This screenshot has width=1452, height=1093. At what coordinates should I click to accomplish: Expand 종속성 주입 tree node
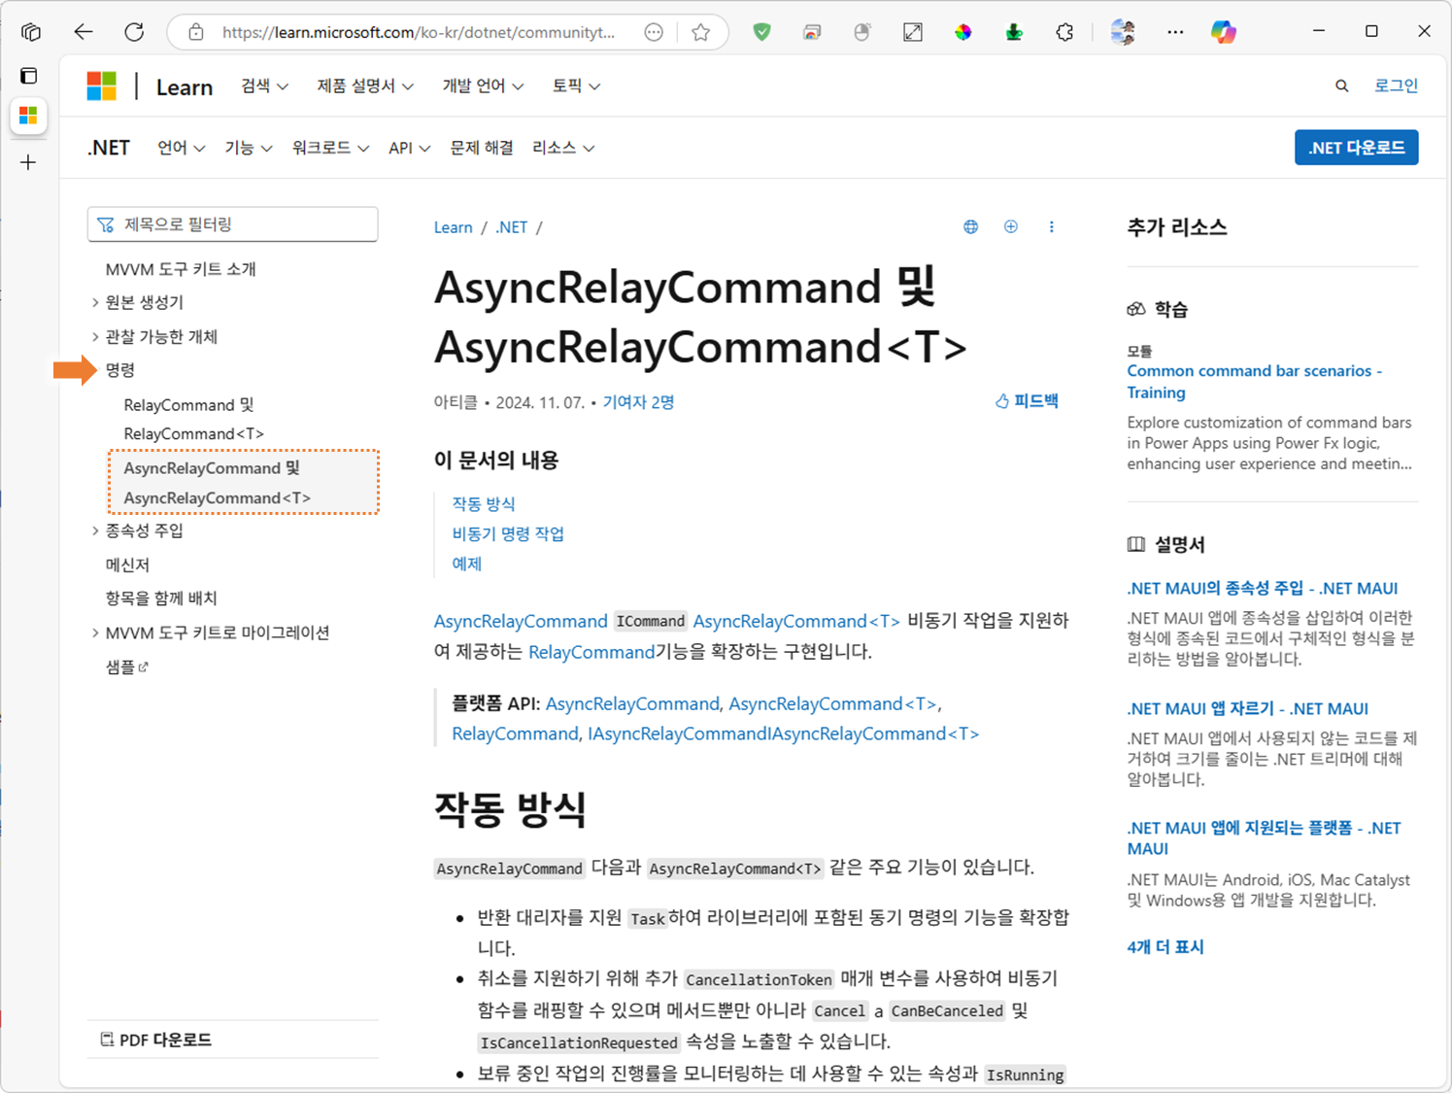pos(95,530)
